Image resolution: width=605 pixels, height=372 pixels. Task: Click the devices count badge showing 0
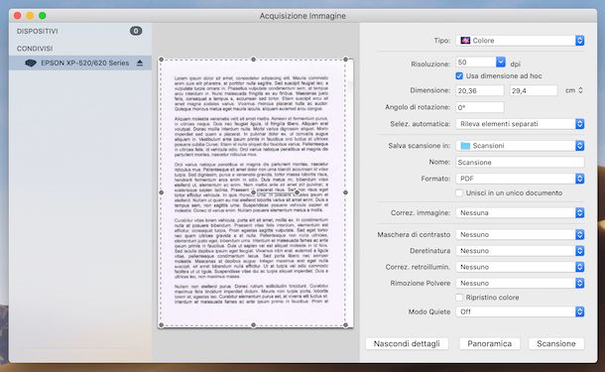136,31
